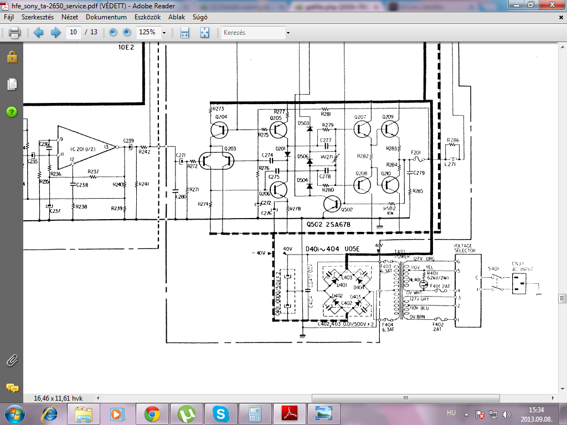This screenshot has width=567, height=425.
Task: Close the document with menu bar X
Action: click(561, 17)
